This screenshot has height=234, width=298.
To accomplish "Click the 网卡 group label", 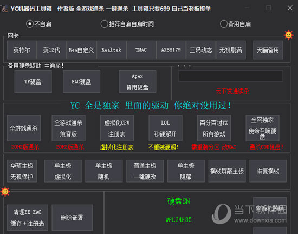I will click(x=13, y=36).
